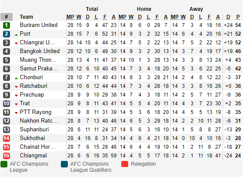Click the green up arrow beside Chonburi
This screenshot has width=243, height=177.
tap(16, 78)
